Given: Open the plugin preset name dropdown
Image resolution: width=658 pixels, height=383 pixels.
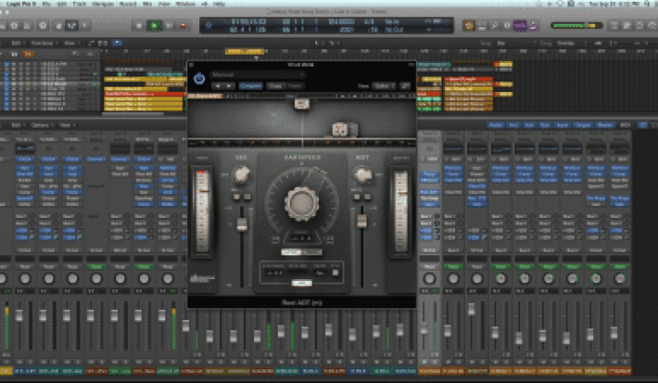Looking at the screenshot, I should point(265,75).
